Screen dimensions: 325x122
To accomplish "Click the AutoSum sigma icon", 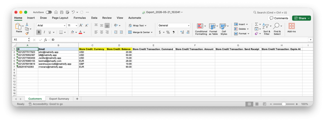I will click(256, 24).
